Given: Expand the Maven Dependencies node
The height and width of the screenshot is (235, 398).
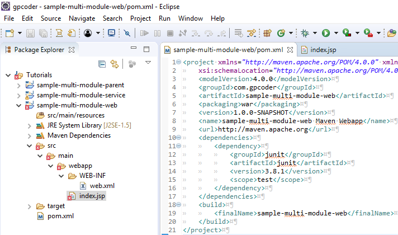Looking at the screenshot, I should [30, 135].
